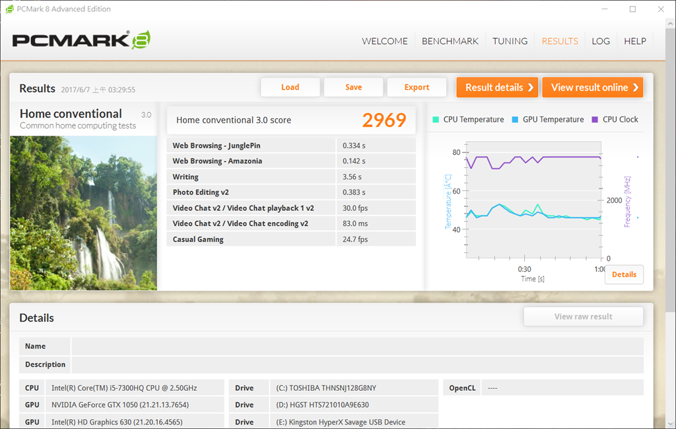Image resolution: width=676 pixels, height=429 pixels.
Task: Save the benchmark result
Action: [x=353, y=87]
